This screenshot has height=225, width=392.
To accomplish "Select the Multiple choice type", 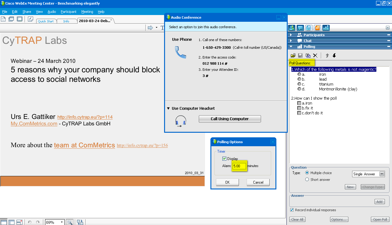I will tap(307, 173).
